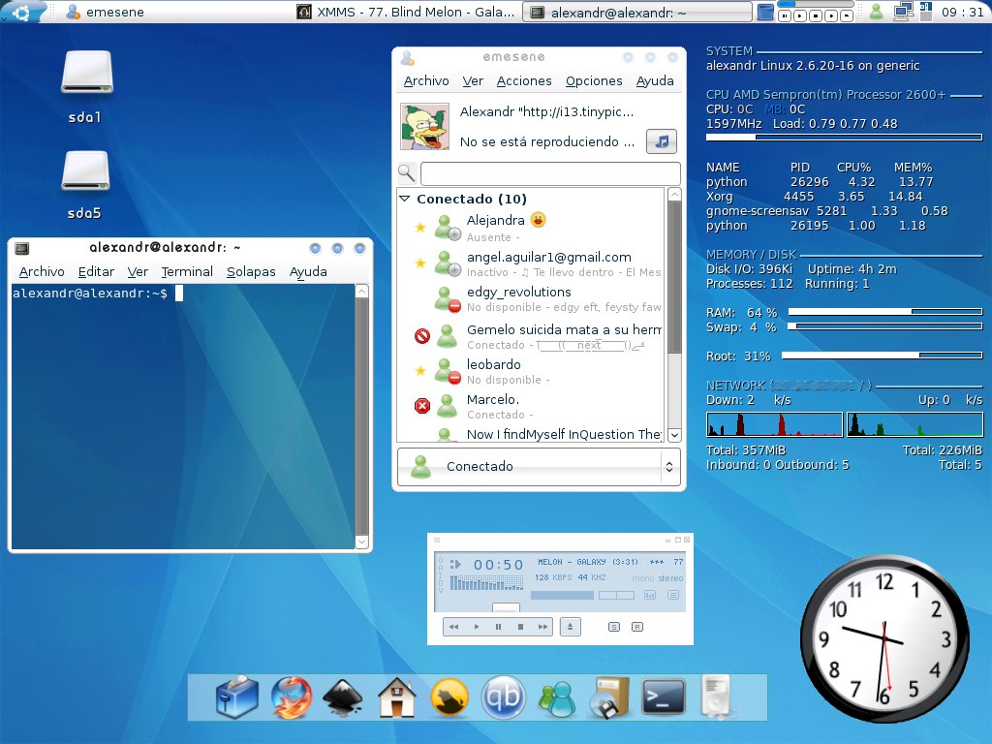The height and width of the screenshot is (744, 992).
Task: Click emesene contact list scroll down arrow
Action: pos(674,435)
